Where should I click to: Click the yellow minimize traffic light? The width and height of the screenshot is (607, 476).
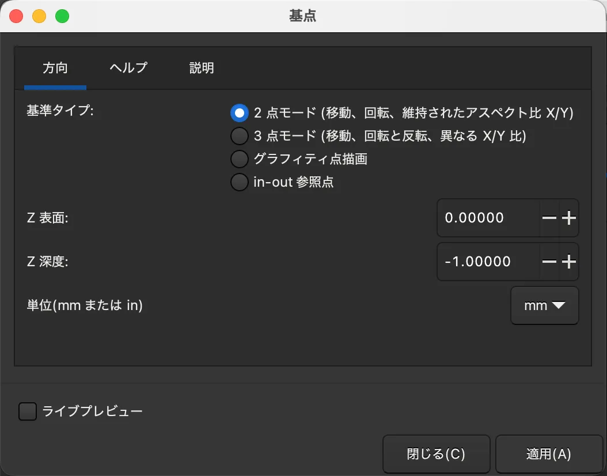tap(39, 16)
